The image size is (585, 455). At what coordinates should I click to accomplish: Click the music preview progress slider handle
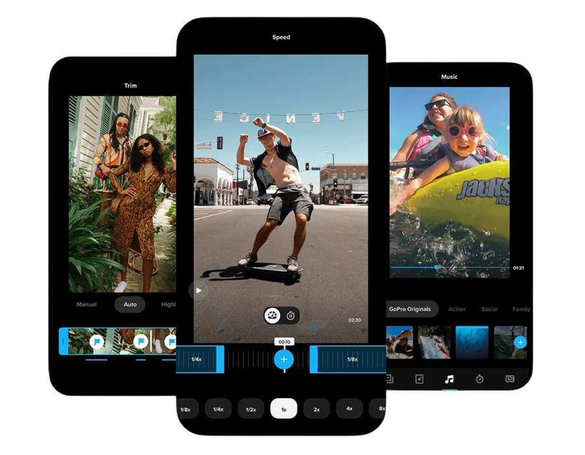point(437,267)
